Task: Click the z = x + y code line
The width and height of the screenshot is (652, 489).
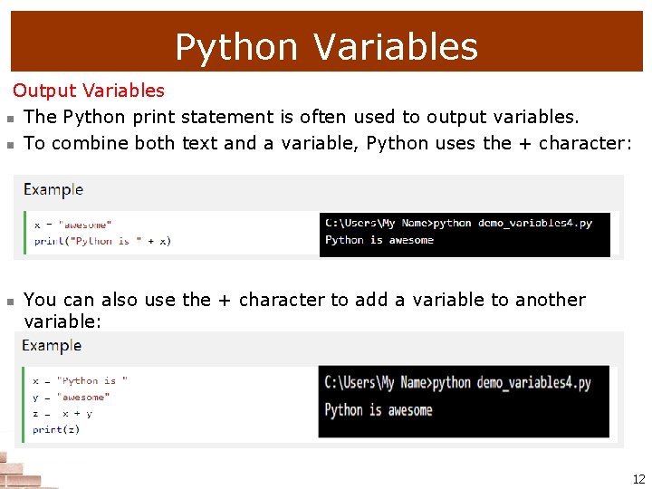Action: pos(62,414)
